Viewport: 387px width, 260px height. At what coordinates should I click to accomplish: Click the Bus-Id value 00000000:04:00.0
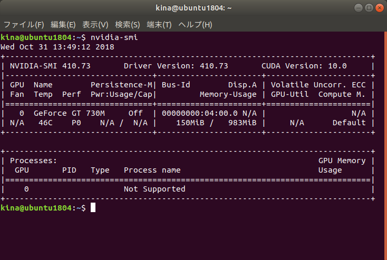200,113
